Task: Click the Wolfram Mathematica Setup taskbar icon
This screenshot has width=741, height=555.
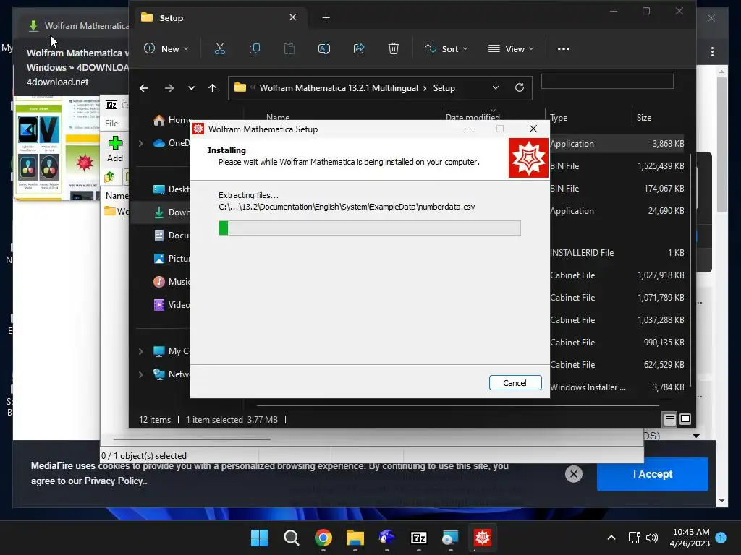Action: tap(483, 538)
